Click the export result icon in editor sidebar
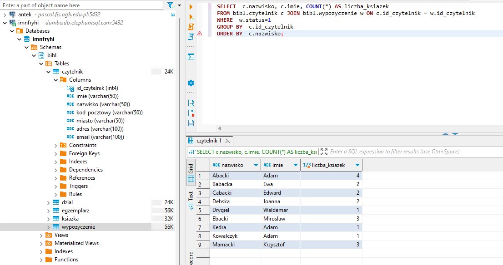Image resolution: width=503 pixels, height=265 pixels. [191, 103]
